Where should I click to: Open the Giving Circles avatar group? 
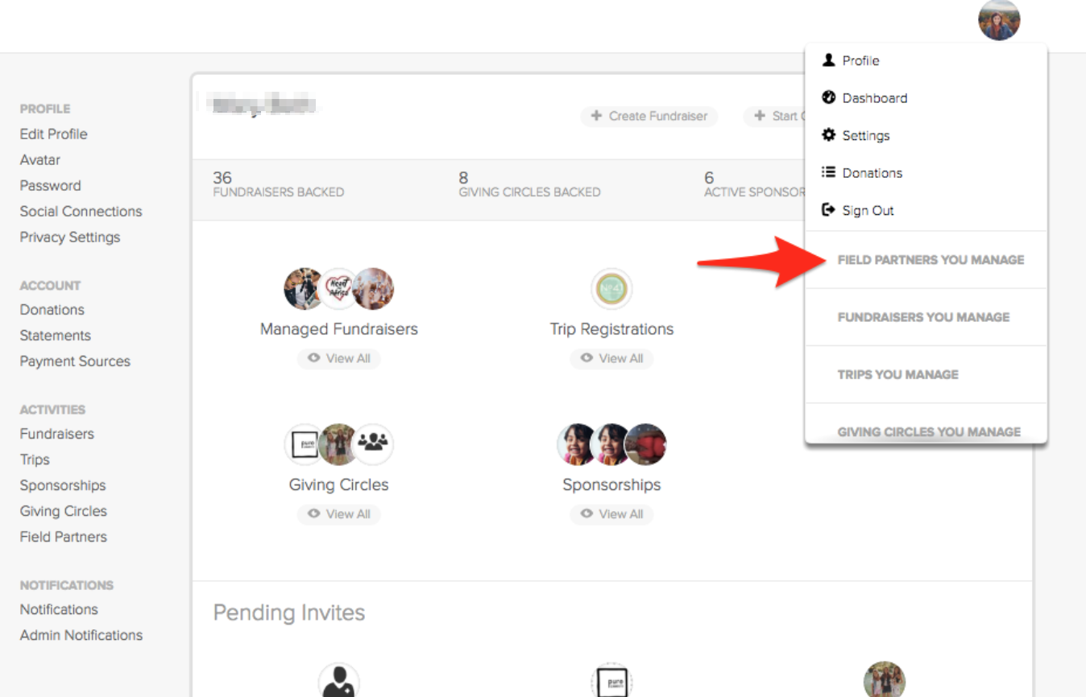click(x=339, y=444)
